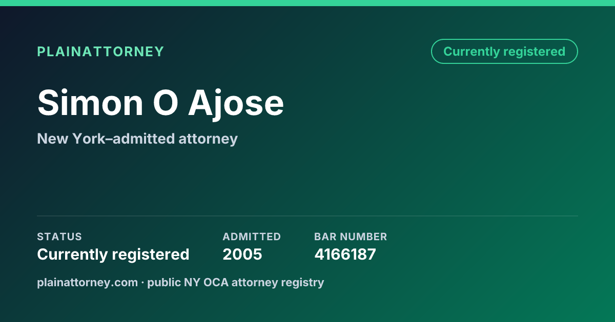This screenshot has width=615, height=322.
Task: Click the Currently registered status value
Action: [x=113, y=254]
